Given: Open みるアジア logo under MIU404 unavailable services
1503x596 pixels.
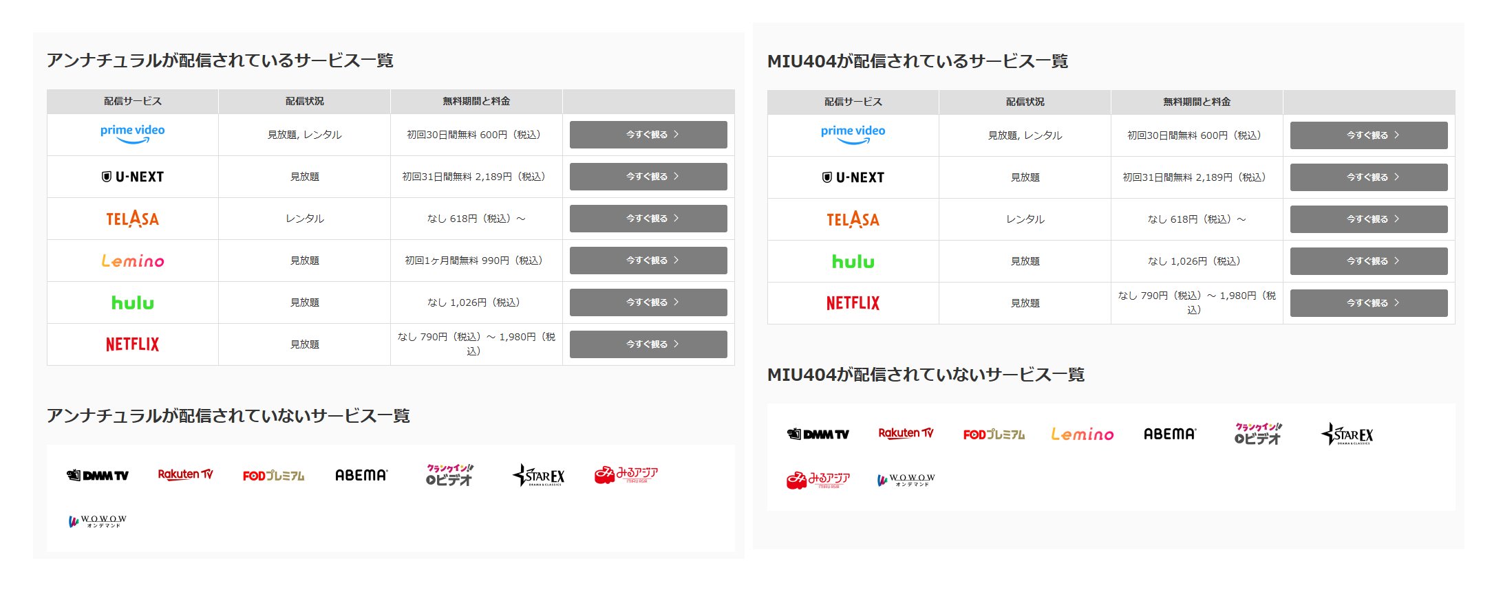Looking at the screenshot, I should click(818, 479).
